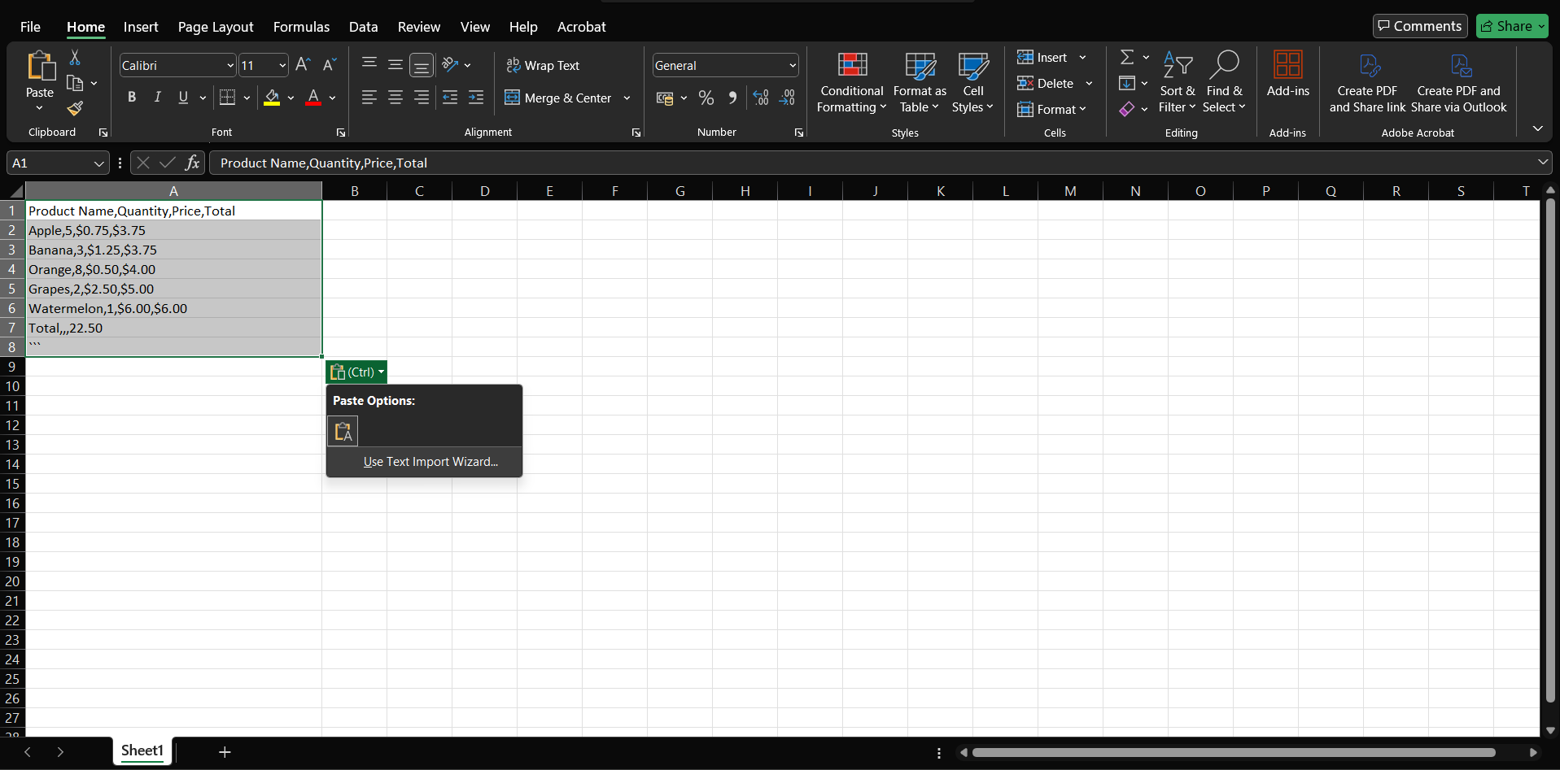Click the Sort & Filter icon
Viewport: 1560px width, 770px height.
1178,82
